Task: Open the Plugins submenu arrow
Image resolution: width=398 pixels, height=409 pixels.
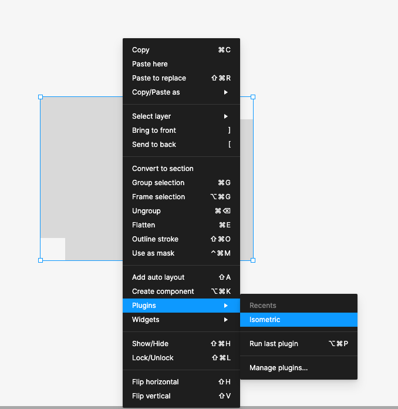Action: click(x=226, y=306)
